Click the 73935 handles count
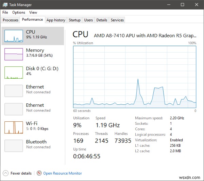The image size is (204, 181). tap(123, 141)
